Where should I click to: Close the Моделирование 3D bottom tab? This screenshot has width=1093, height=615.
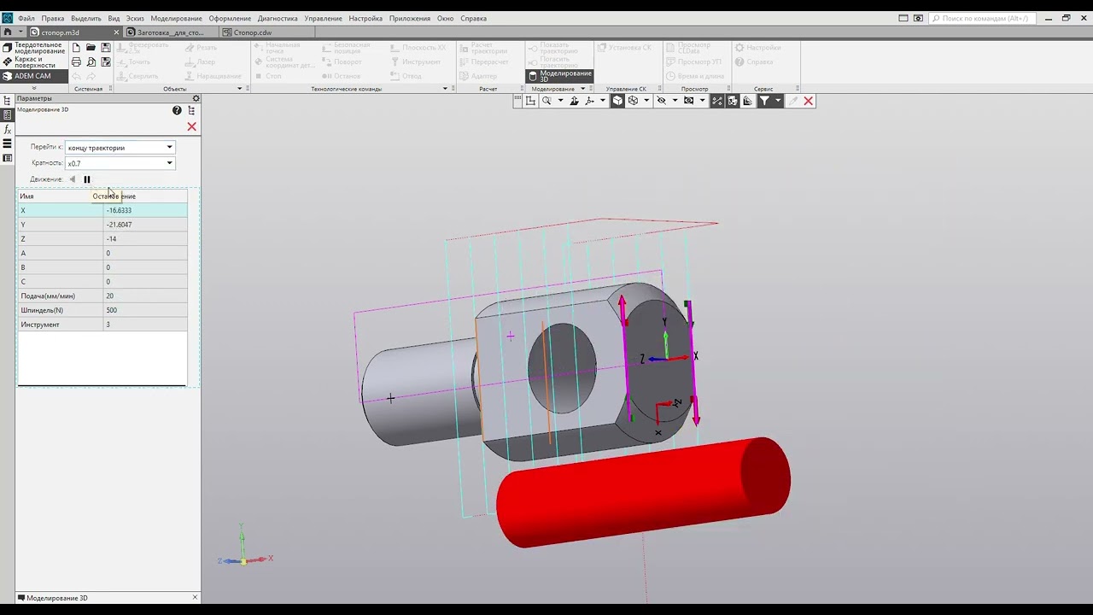pos(195,598)
